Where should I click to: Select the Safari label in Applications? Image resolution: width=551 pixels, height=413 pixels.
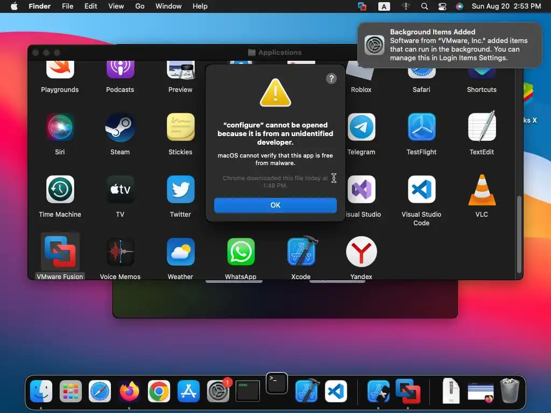[421, 90]
